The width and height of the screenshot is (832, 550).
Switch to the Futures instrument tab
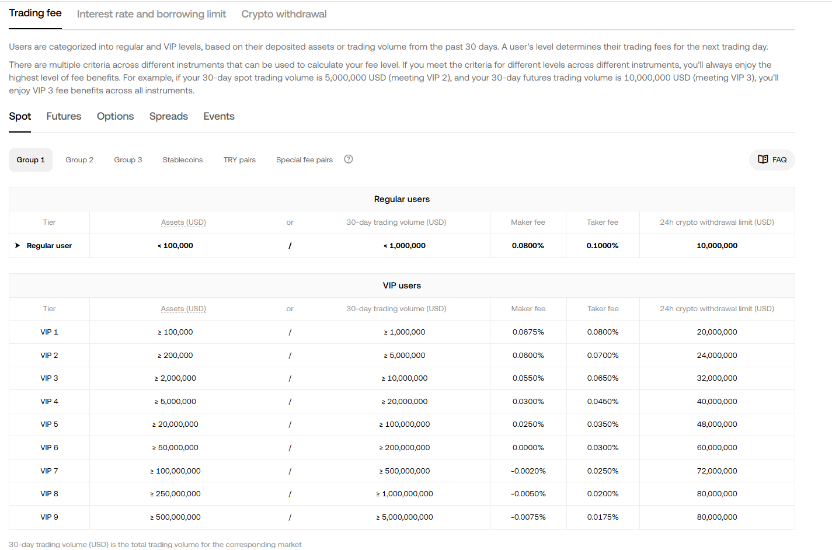[64, 116]
